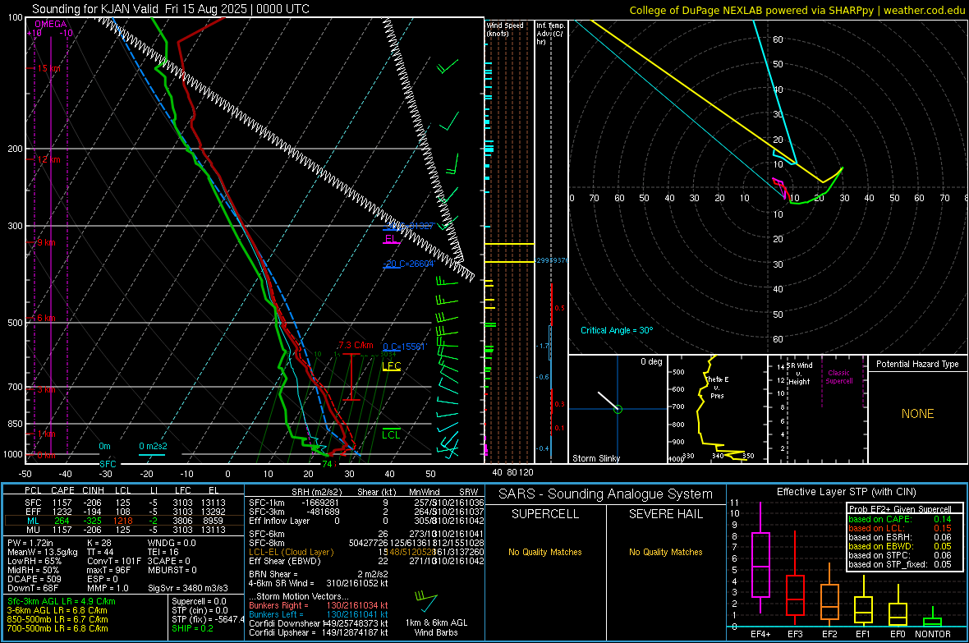Click the SARS - Sounding Analogue System header
The height and width of the screenshot is (643, 969).
pyautogui.click(x=606, y=494)
